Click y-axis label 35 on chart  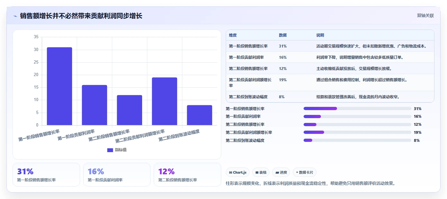(x=36, y=37)
